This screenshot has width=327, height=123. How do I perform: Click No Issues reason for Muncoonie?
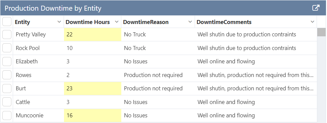tap(158, 116)
